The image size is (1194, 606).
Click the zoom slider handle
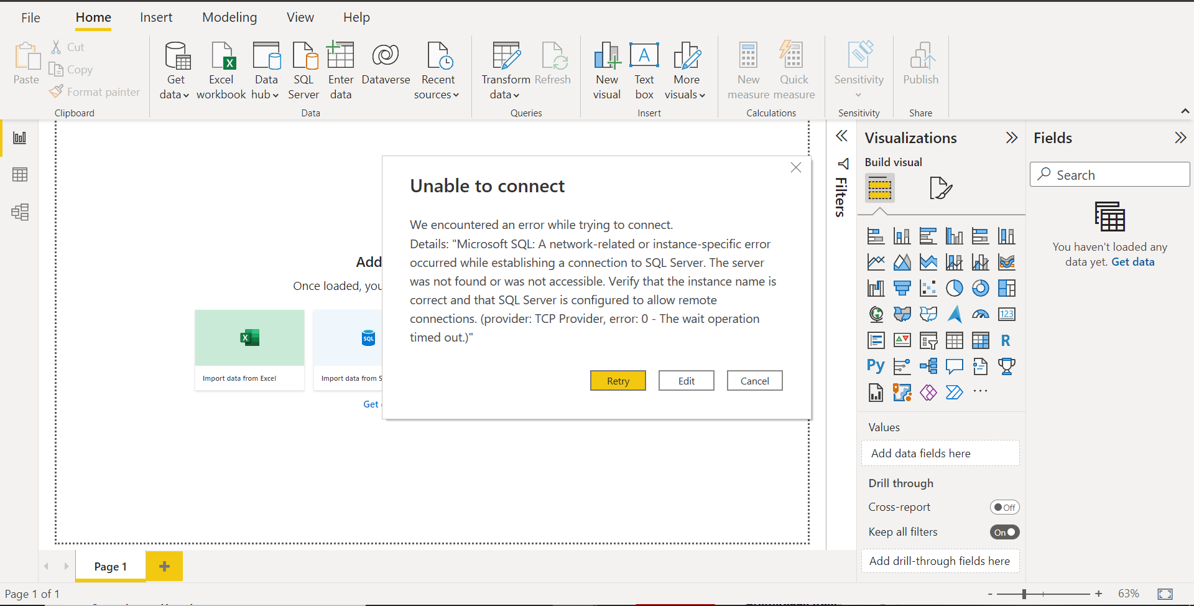coord(1024,594)
